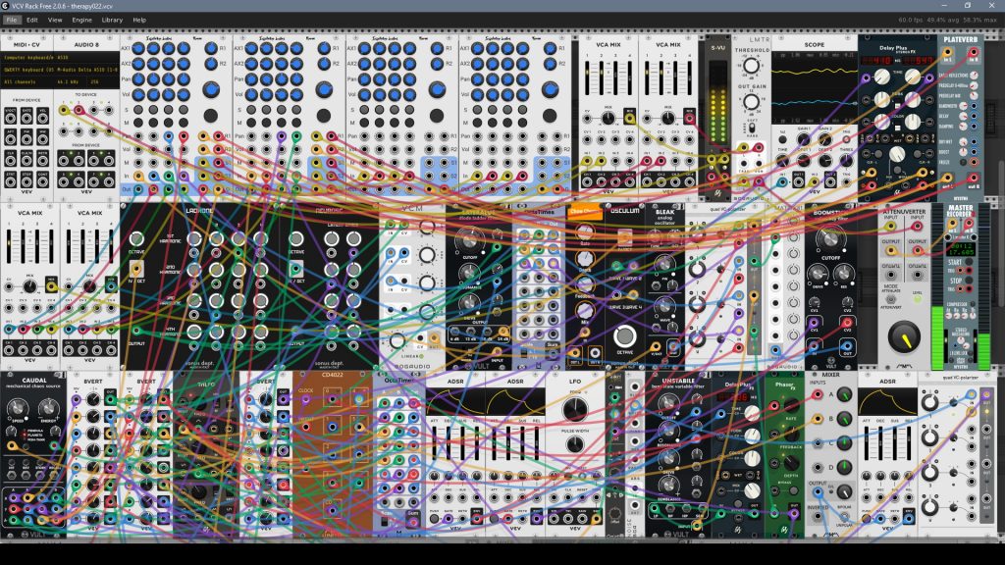The image size is (1005, 565).
Task: Mute channel 4 on mixer beside AUDIO 8
Action: click(x=184, y=123)
